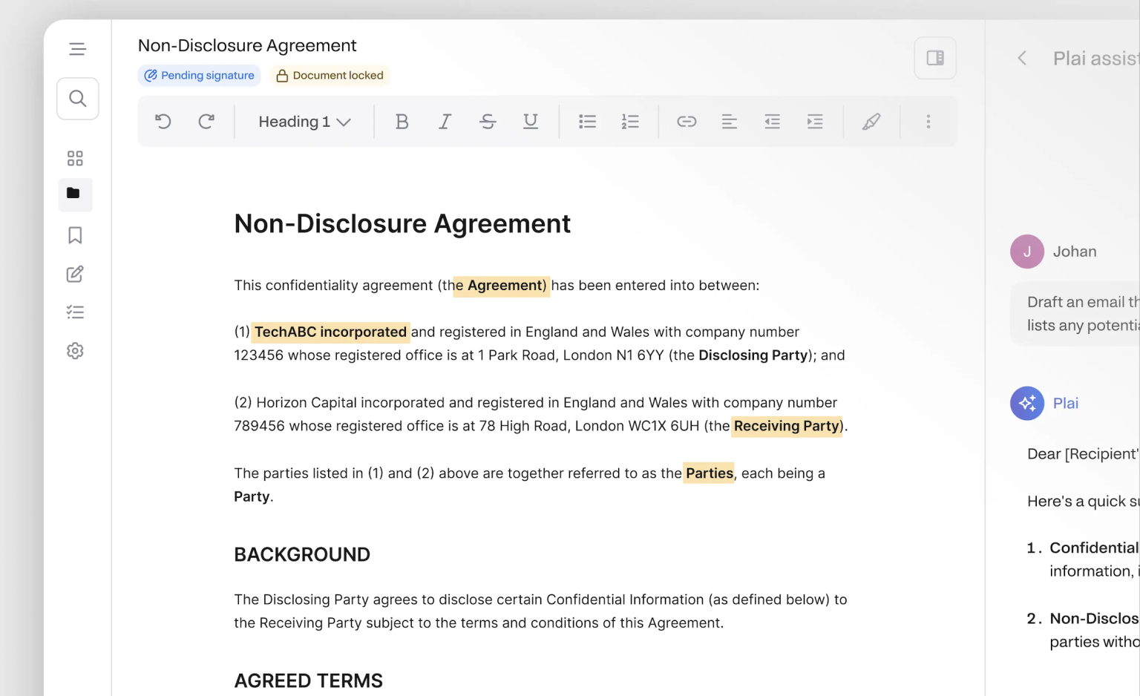The image size is (1140, 696).
Task: Open the bookmarks icon in sidebar
Action: 75,235
